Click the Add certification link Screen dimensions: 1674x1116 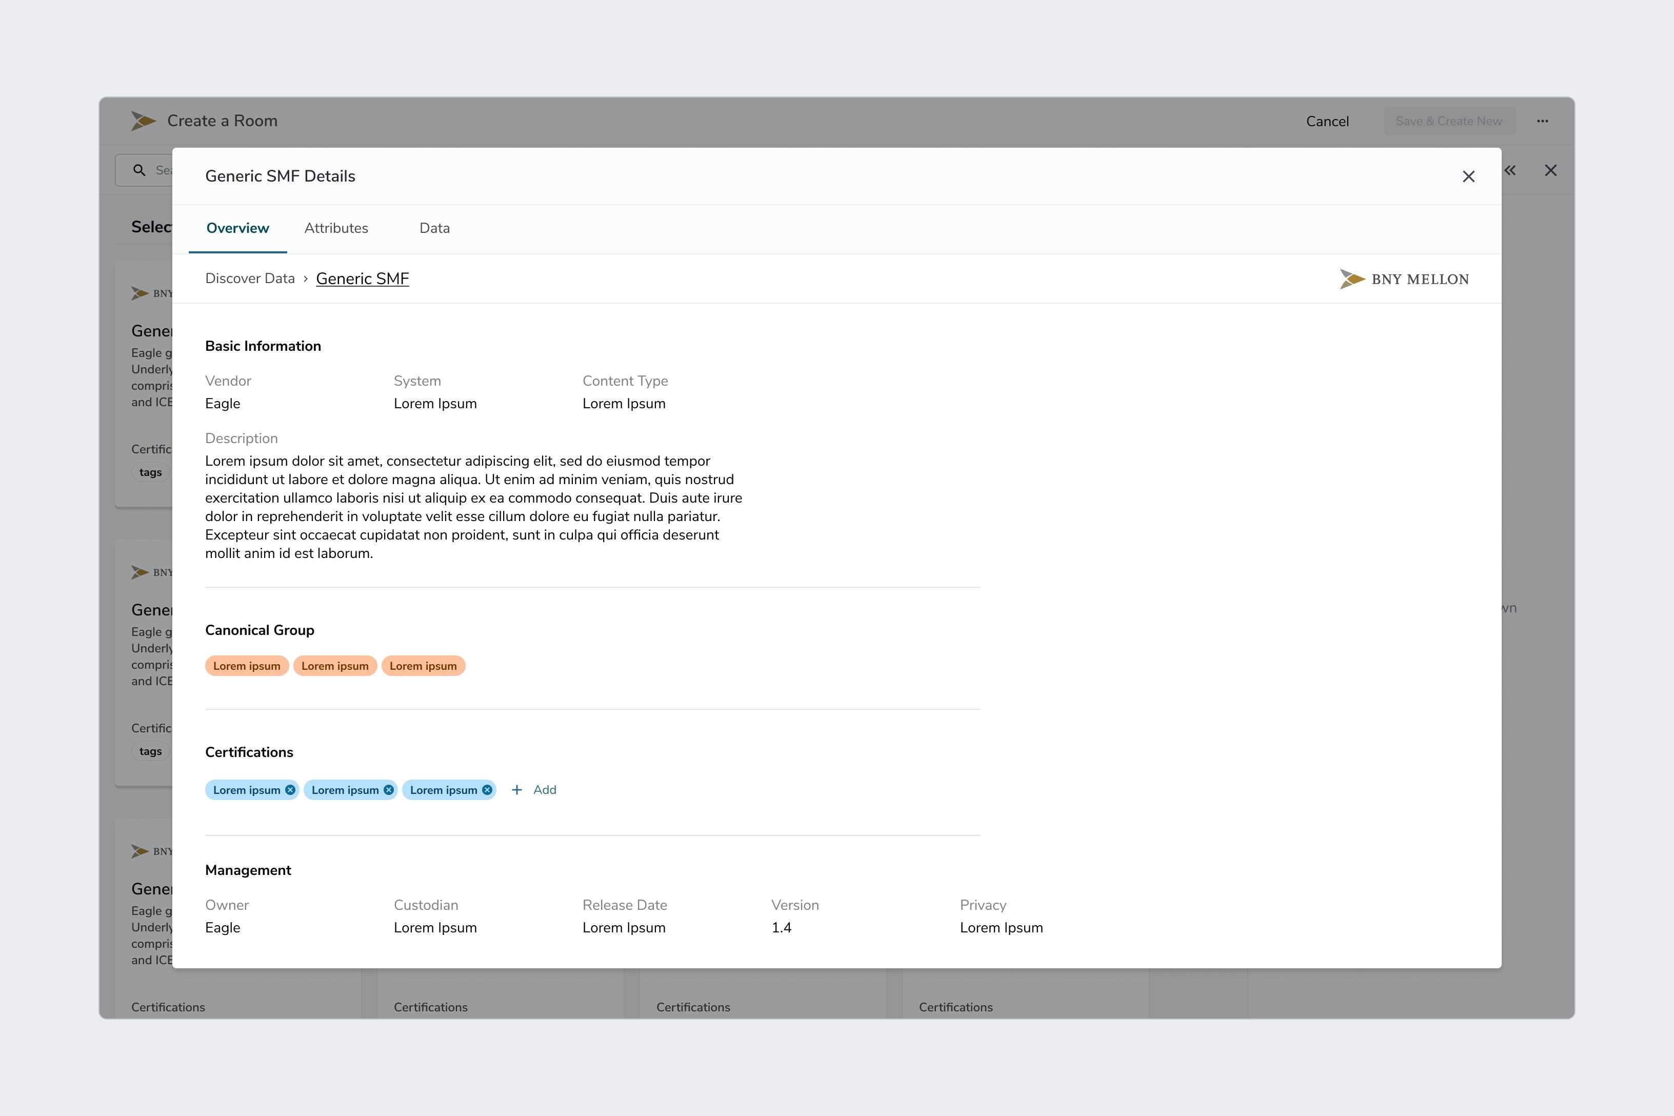[545, 790]
